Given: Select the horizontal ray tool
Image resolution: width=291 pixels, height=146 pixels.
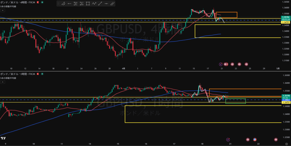Looking at the screenshot, I should click(69, 4).
